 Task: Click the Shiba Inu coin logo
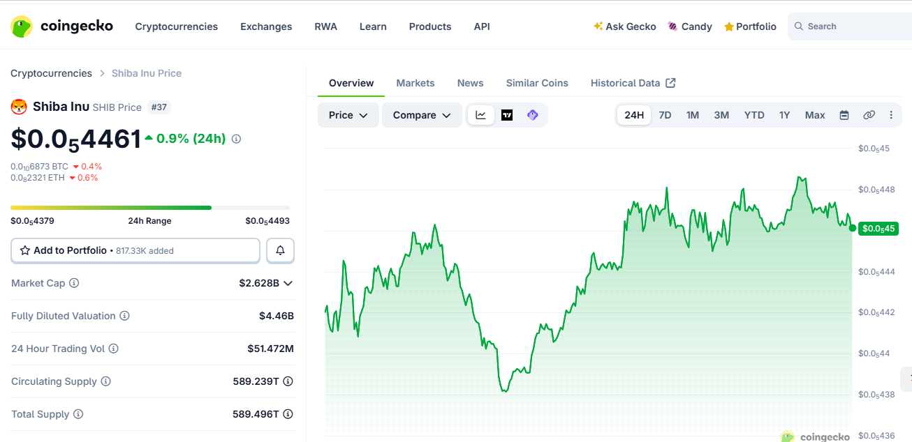tap(19, 107)
